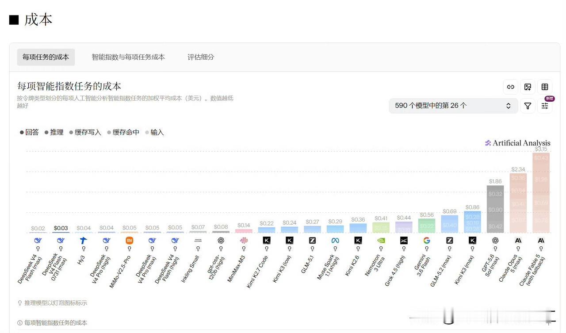Toggle the 缓存写入 legend series
The height and width of the screenshot is (333, 566).
tap(85, 132)
